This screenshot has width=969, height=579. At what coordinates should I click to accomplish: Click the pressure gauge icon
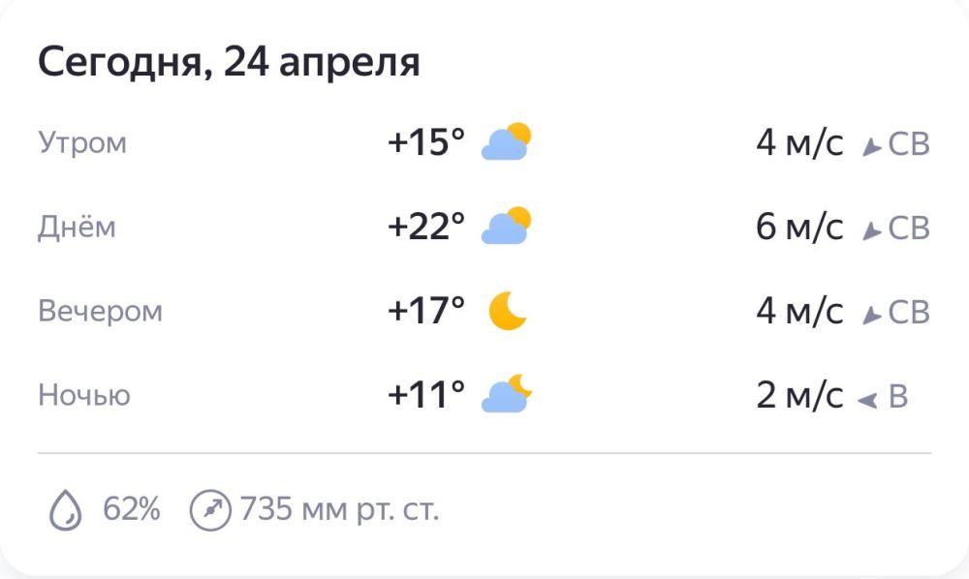[x=210, y=509]
